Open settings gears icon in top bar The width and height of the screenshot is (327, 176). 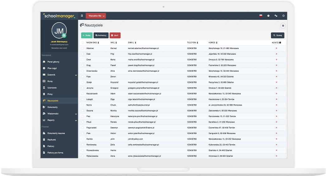pyautogui.click(x=276, y=16)
